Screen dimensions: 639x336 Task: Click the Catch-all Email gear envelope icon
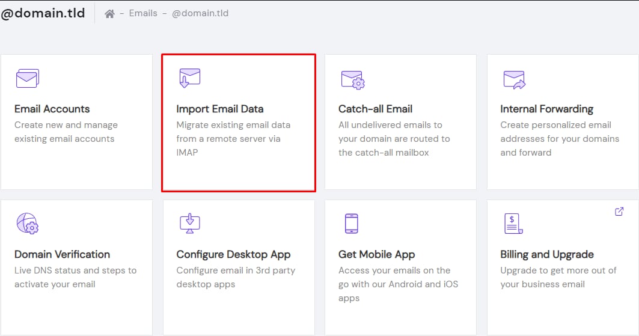(x=352, y=79)
